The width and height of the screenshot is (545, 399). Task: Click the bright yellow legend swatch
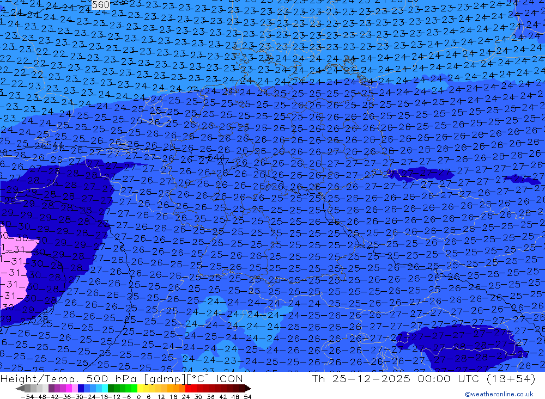tap(141, 388)
